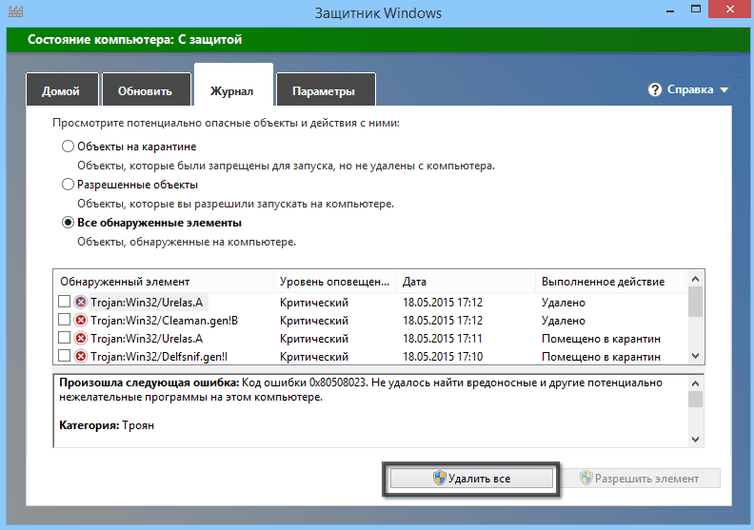Click red threat icon of first Urelas.A row
754x530 pixels.
[x=81, y=303]
